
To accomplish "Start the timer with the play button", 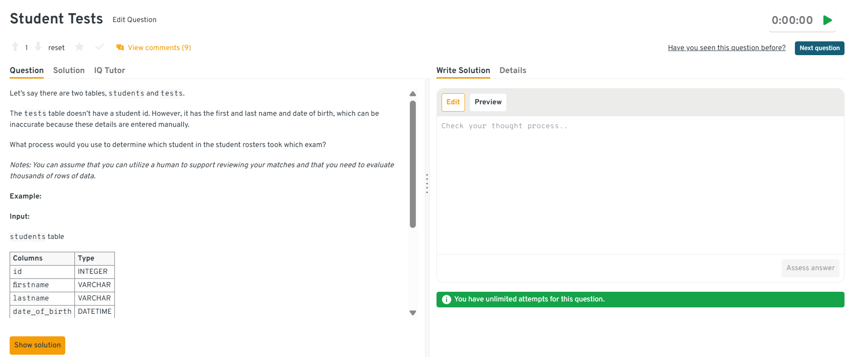I will click(828, 20).
